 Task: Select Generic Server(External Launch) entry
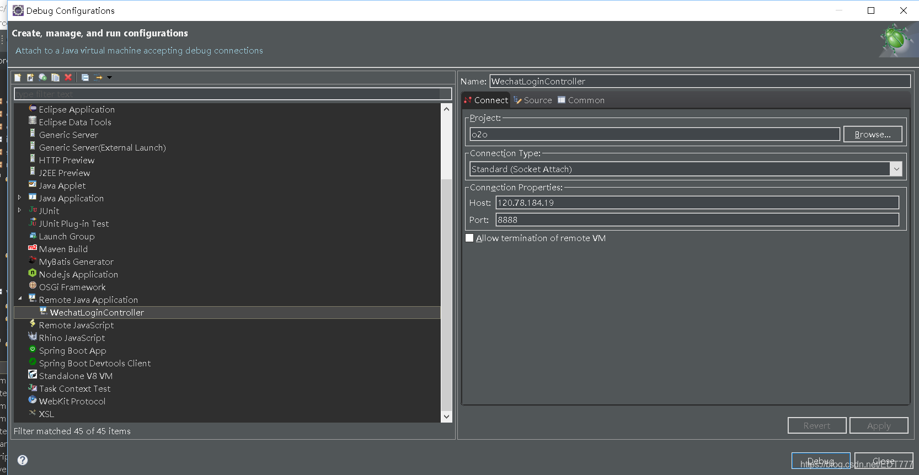coord(102,147)
